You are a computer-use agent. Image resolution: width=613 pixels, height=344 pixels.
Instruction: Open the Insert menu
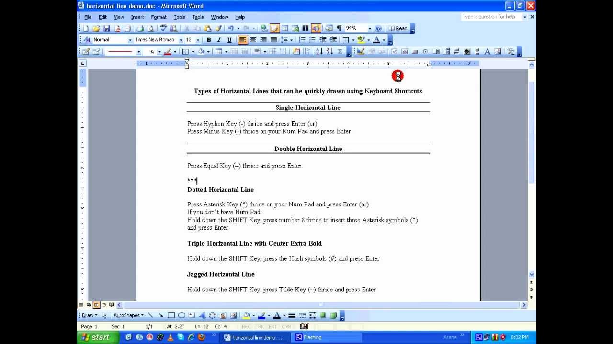pyautogui.click(x=137, y=17)
